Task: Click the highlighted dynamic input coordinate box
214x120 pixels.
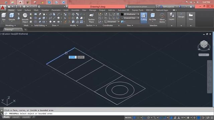Action: [x=73, y=57]
